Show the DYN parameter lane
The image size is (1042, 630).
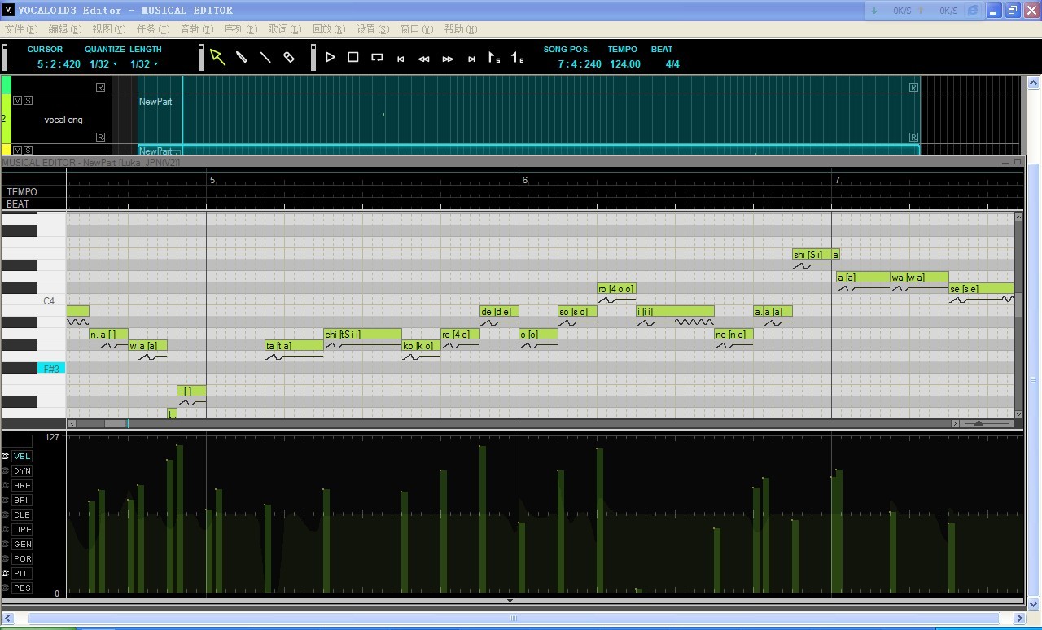click(x=22, y=470)
